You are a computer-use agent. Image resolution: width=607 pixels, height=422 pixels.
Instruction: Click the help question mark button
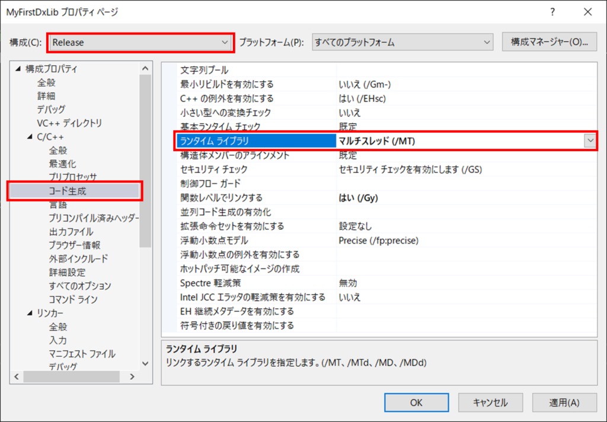(552, 12)
